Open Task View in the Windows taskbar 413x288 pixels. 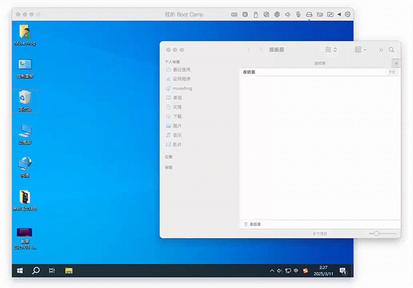tap(52, 271)
